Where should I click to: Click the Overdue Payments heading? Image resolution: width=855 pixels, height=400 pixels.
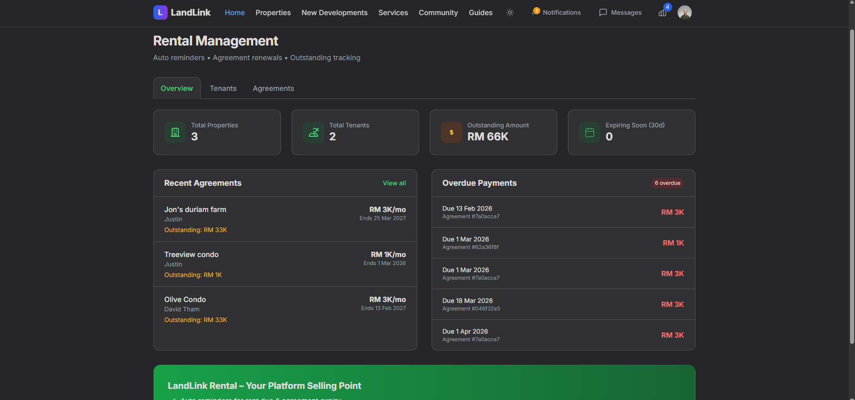[480, 183]
